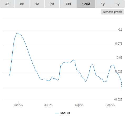Click the Aug '25 axis label
The width and height of the screenshot is (125, 120).
[x=79, y=105]
